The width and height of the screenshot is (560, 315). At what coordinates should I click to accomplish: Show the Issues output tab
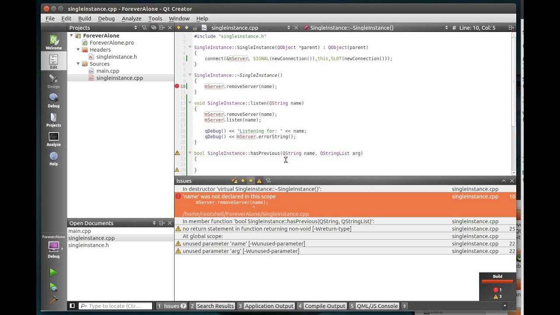172,306
